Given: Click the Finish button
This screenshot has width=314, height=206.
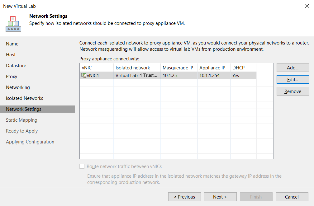Looking at the screenshot, I should 256,197.
